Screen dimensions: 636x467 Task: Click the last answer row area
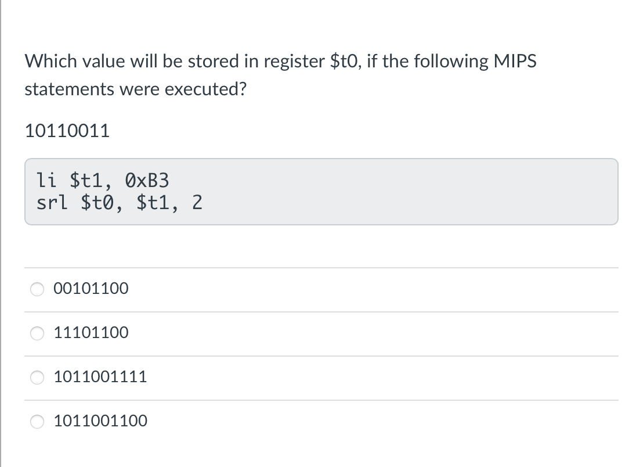[321, 421]
